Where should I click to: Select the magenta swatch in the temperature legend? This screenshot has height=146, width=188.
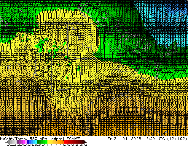point(24,142)
